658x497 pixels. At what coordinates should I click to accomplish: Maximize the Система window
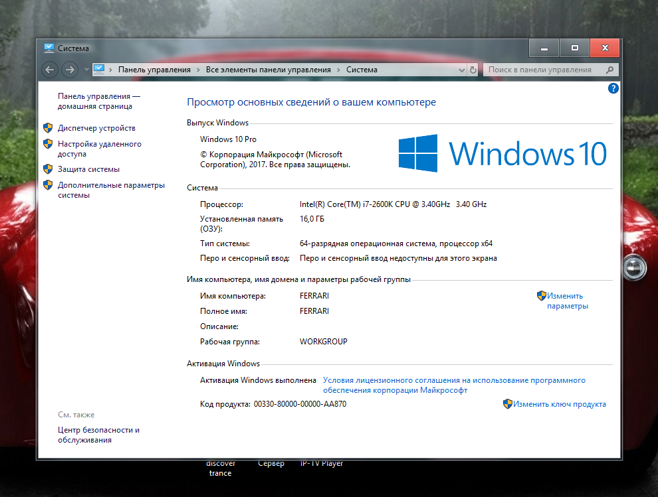(x=574, y=48)
